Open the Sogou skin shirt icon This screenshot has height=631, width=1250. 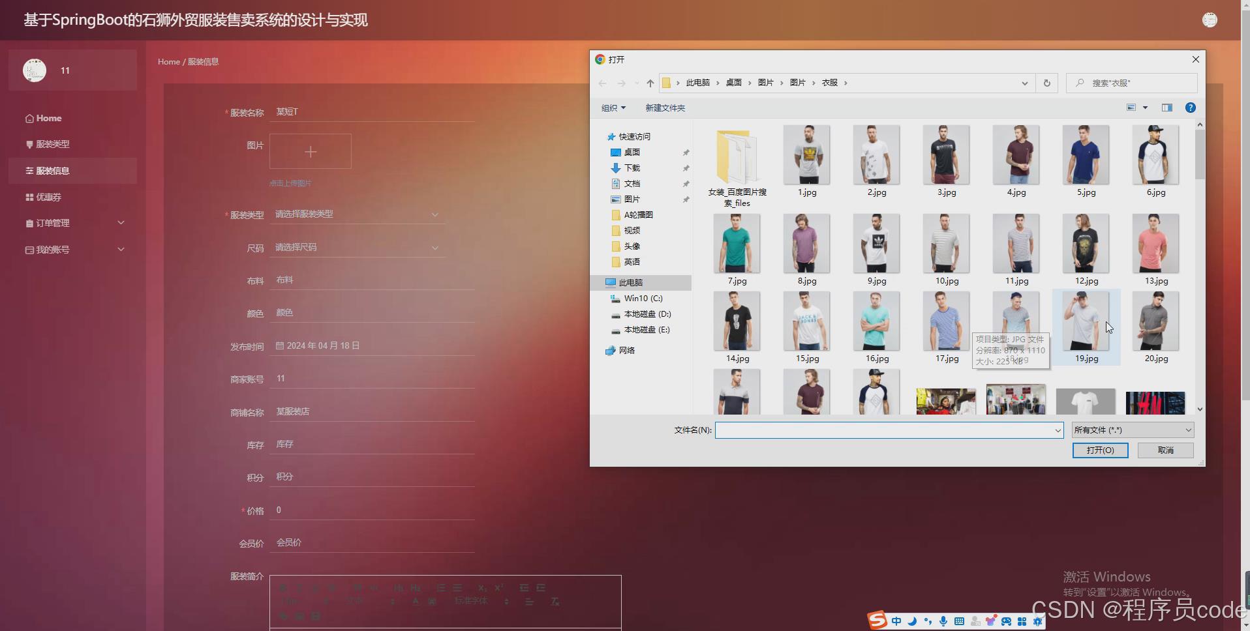[990, 621]
